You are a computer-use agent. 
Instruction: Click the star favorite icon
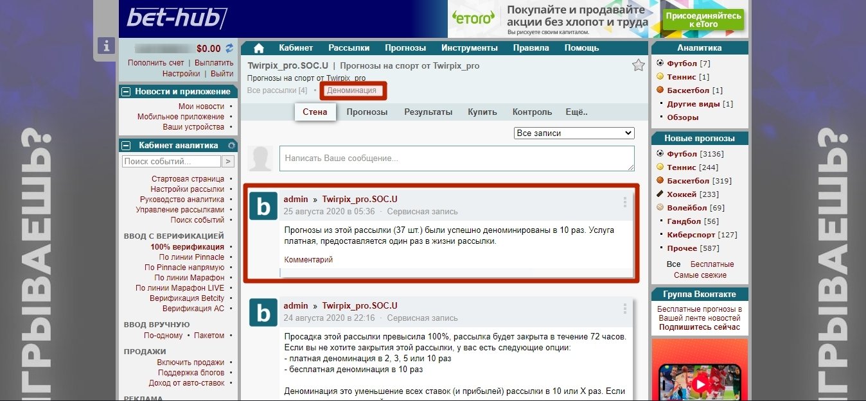[x=638, y=65]
